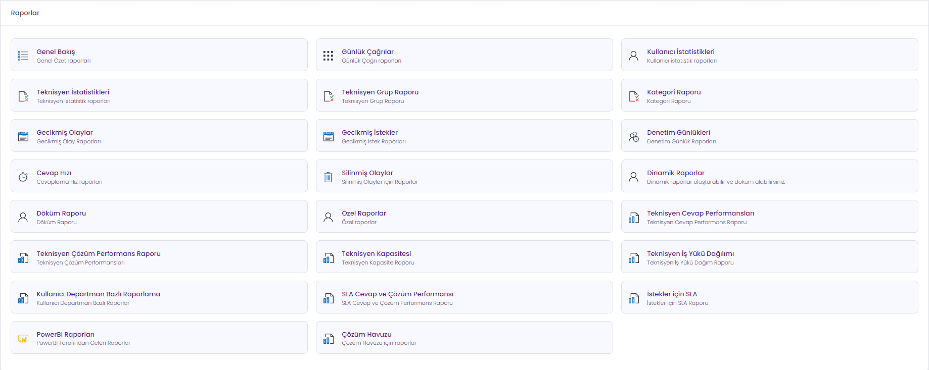Click the Raporlar page heading
Image resolution: width=929 pixels, height=370 pixels.
click(25, 13)
